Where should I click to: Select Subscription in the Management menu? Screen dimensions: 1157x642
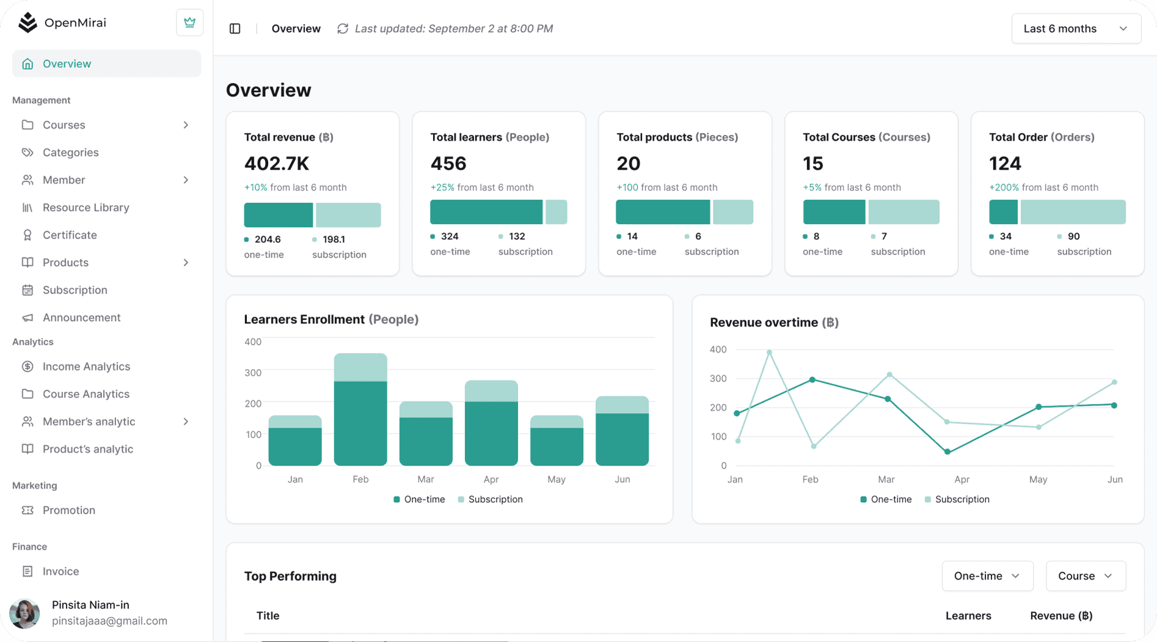pyautogui.click(x=75, y=290)
